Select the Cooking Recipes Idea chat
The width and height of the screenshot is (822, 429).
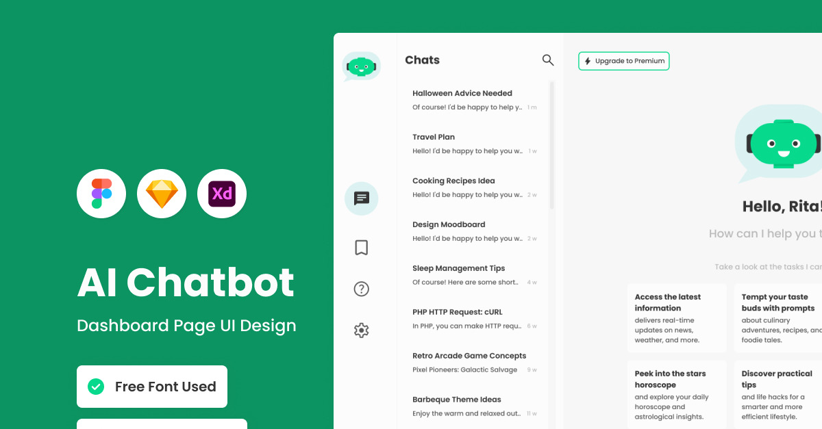coord(473,187)
